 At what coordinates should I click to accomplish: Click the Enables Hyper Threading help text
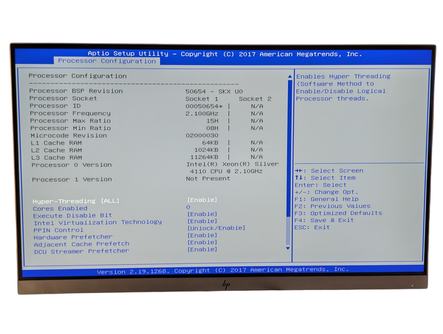(343, 87)
